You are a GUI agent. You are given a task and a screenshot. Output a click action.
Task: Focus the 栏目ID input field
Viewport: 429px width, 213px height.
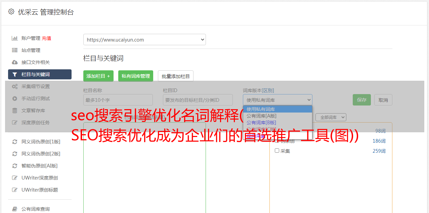tap(198, 100)
